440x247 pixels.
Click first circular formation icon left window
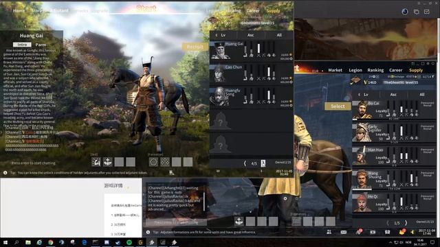click(153, 162)
